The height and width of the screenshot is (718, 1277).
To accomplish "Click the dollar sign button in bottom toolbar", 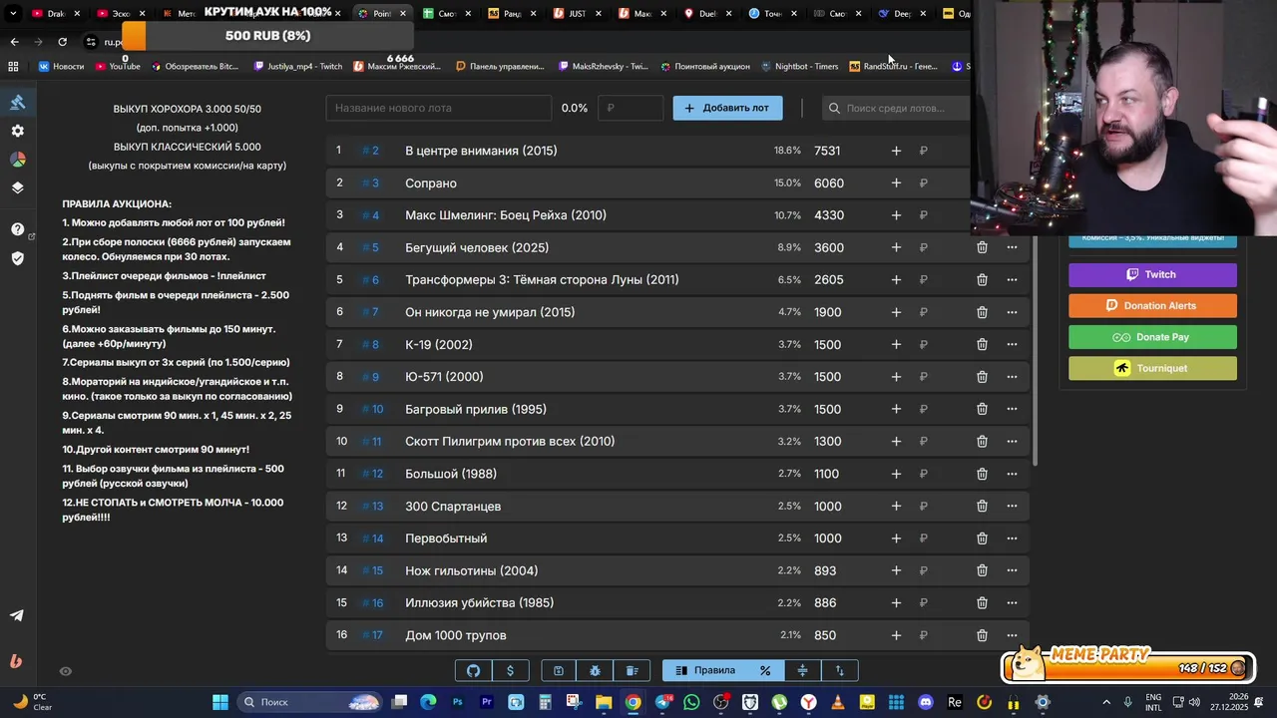I will (x=511, y=670).
